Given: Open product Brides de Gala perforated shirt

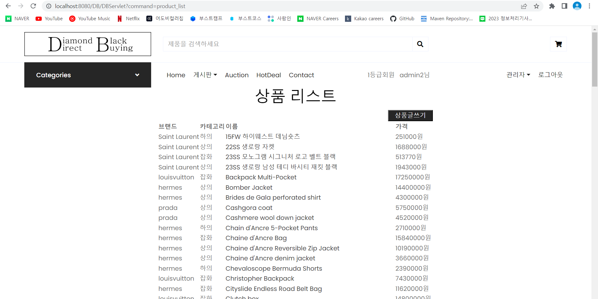Looking at the screenshot, I should (273, 197).
